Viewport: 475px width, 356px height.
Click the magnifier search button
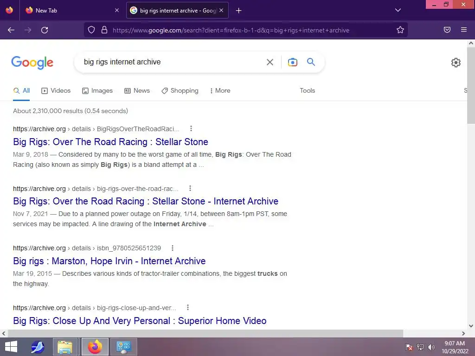[x=311, y=62]
